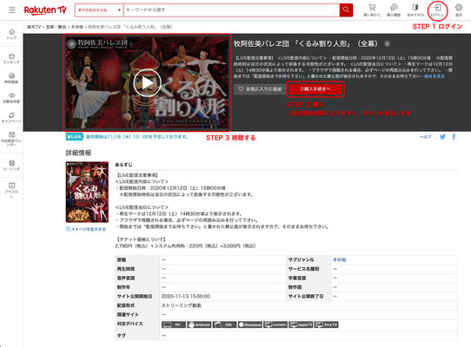Share on Facebook icon
471x347 pixels.
pyautogui.click(x=454, y=137)
